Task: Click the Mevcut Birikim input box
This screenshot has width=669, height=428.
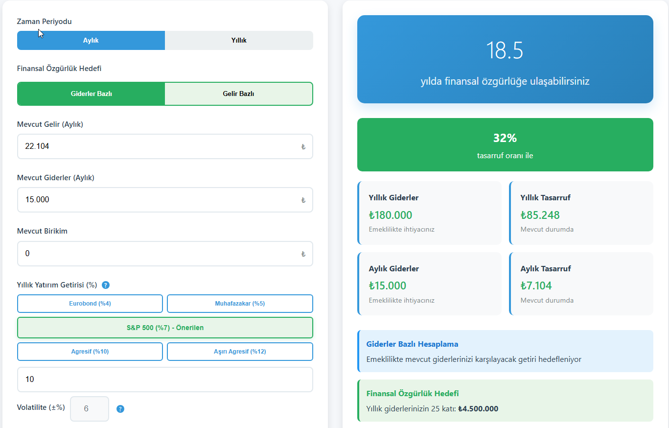Action: [x=157, y=254]
